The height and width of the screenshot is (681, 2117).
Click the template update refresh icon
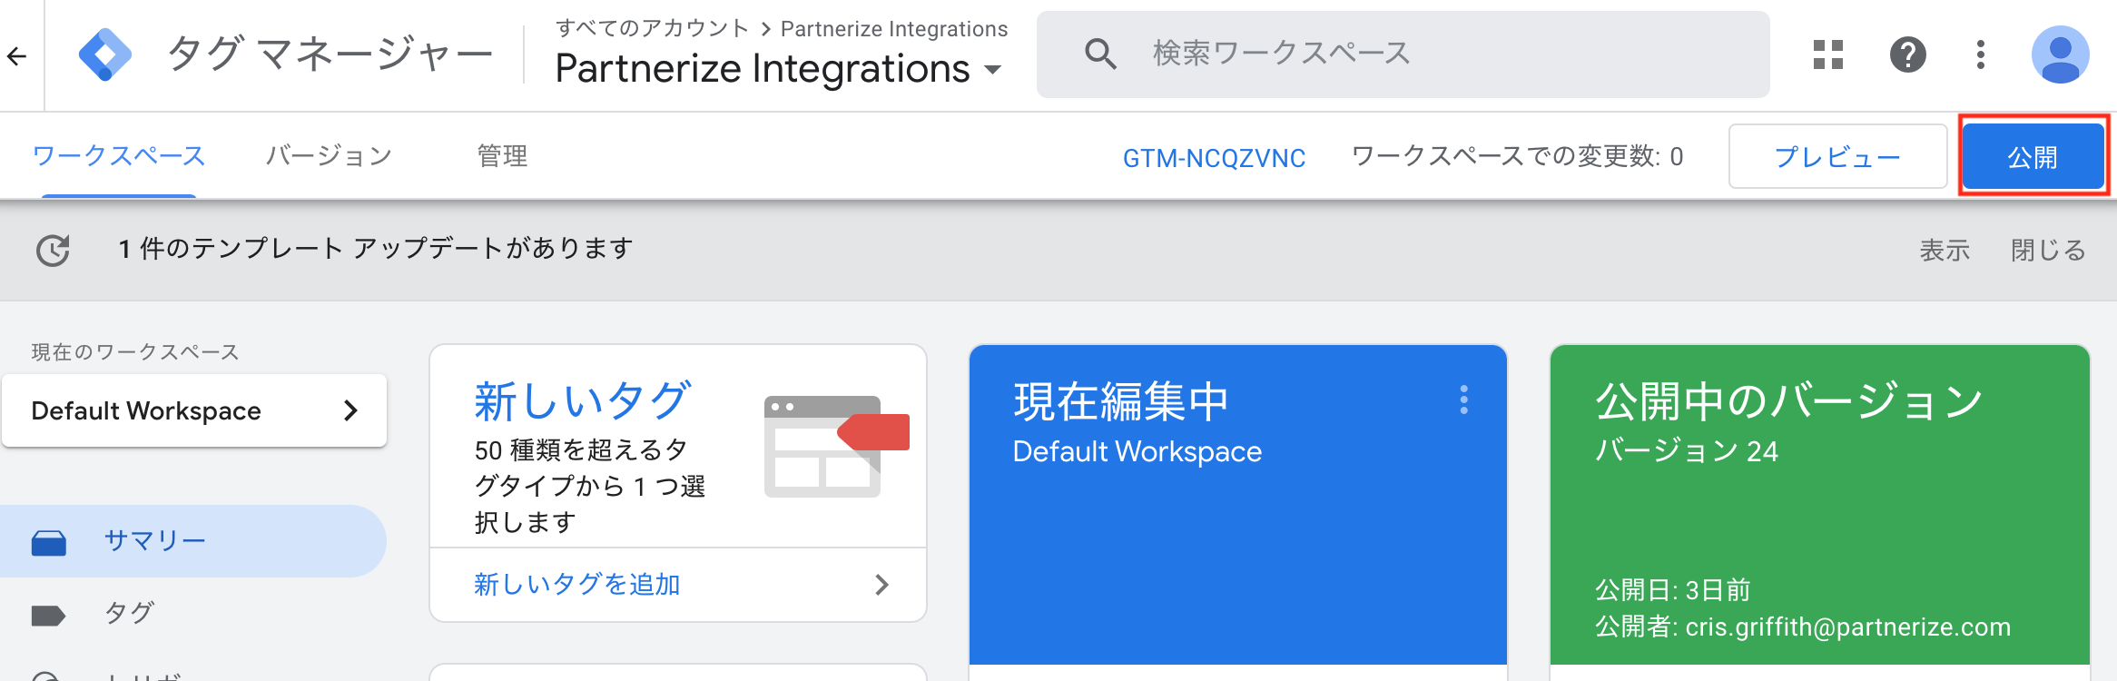(53, 250)
